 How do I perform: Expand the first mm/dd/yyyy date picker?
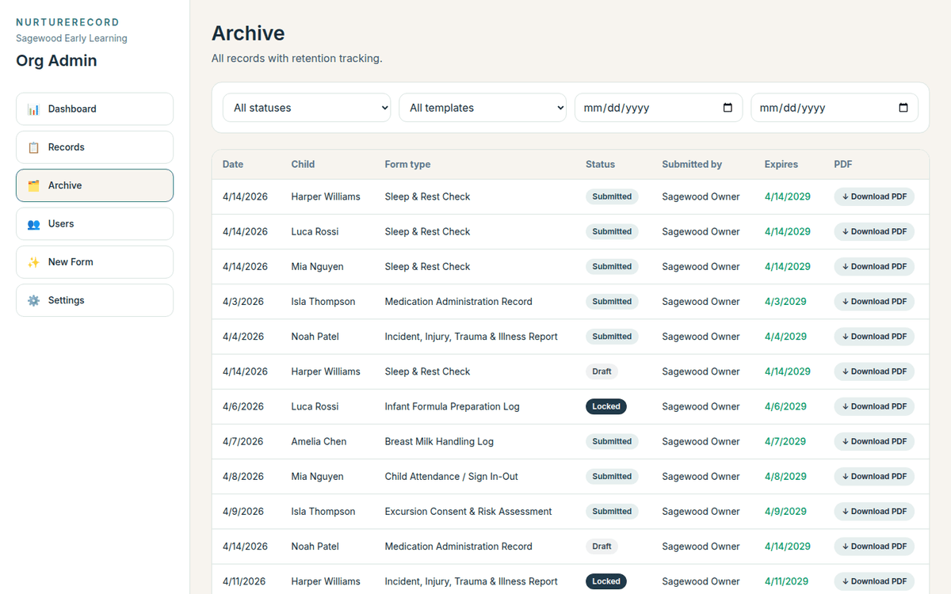pos(658,107)
